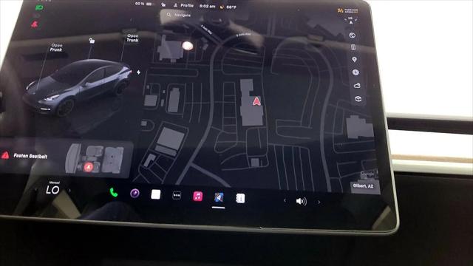Tap Open Frunk label
Image resolution: width=473 pixels, height=266 pixels.
click(56, 47)
